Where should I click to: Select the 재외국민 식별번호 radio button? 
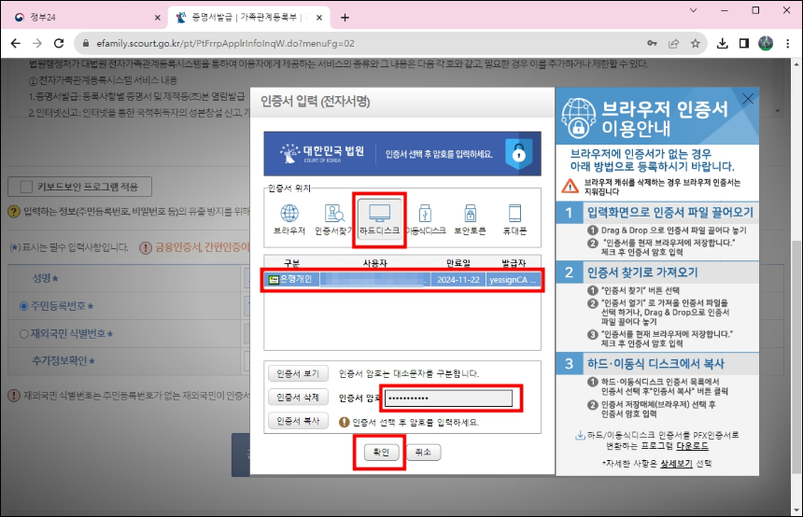tap(23, 334)
